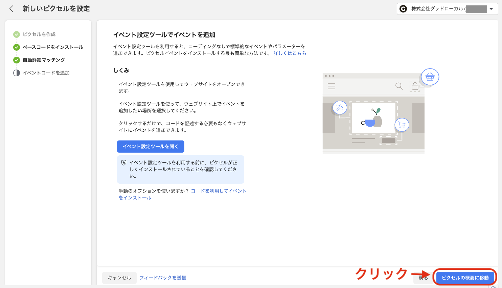This screenshot has height=288, width=502.
Task: Click the faded checkmark beside ピクセルを作成
Action: point(16,34)
